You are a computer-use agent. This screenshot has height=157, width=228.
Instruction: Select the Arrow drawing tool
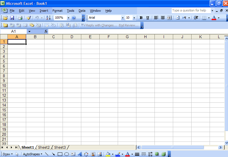tap(53, 154)
